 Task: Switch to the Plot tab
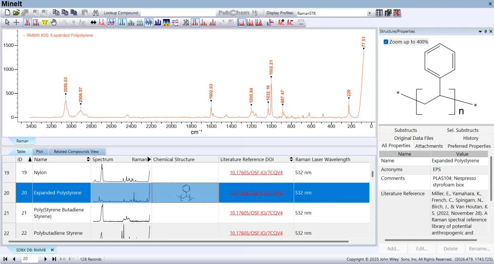[40, 152]
